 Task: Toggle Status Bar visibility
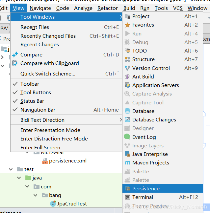66,101
